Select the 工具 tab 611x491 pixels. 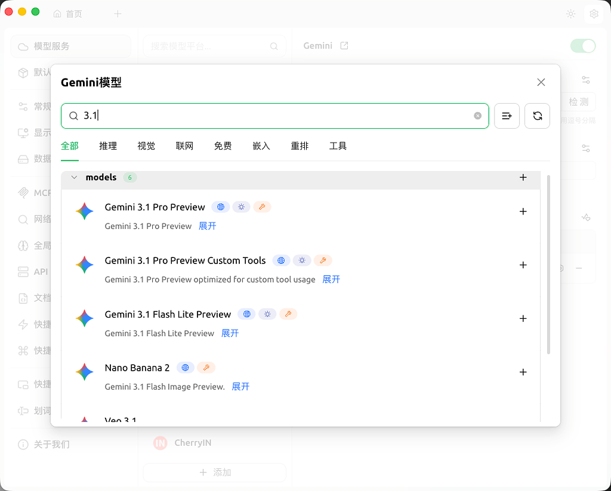click(338, 146)
